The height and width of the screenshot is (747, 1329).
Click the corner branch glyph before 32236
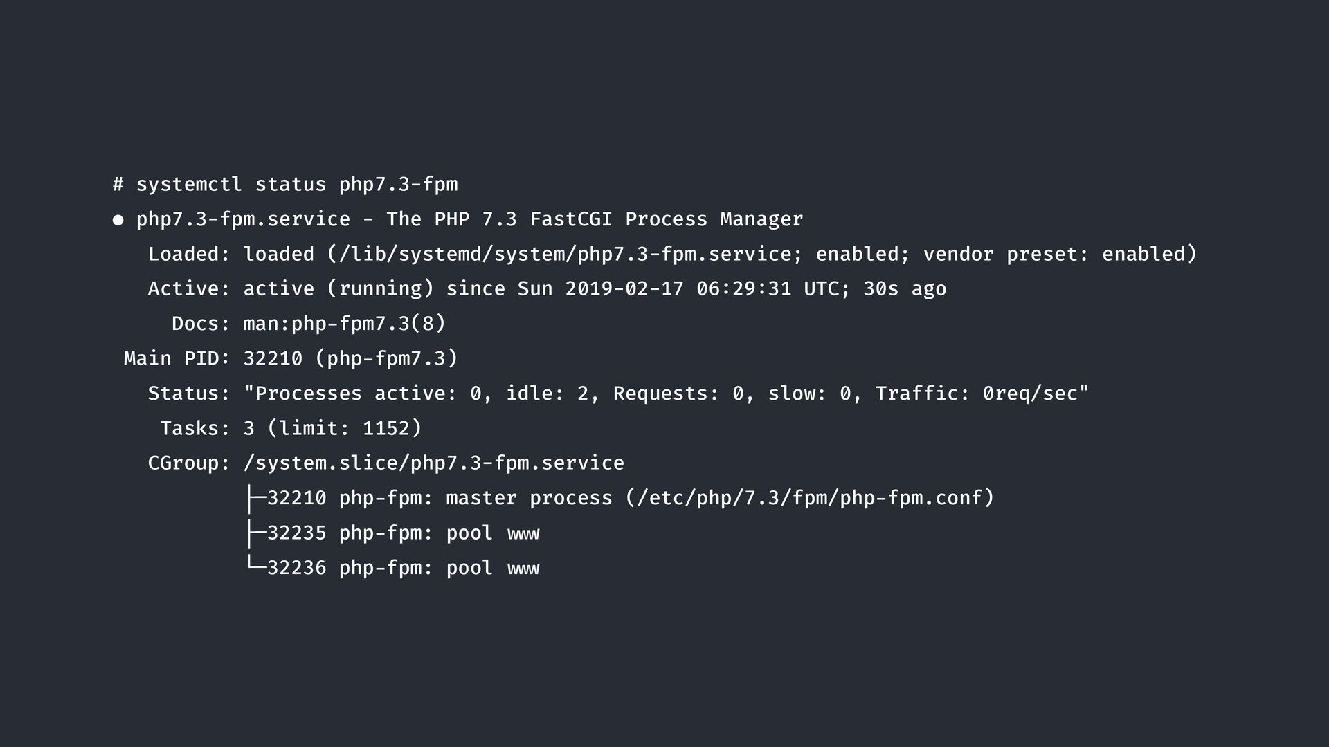(x=255, y=566)
